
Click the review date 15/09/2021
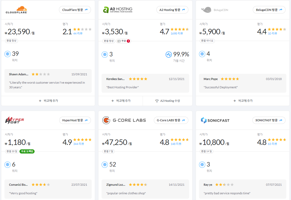click(x=79, y=74)
